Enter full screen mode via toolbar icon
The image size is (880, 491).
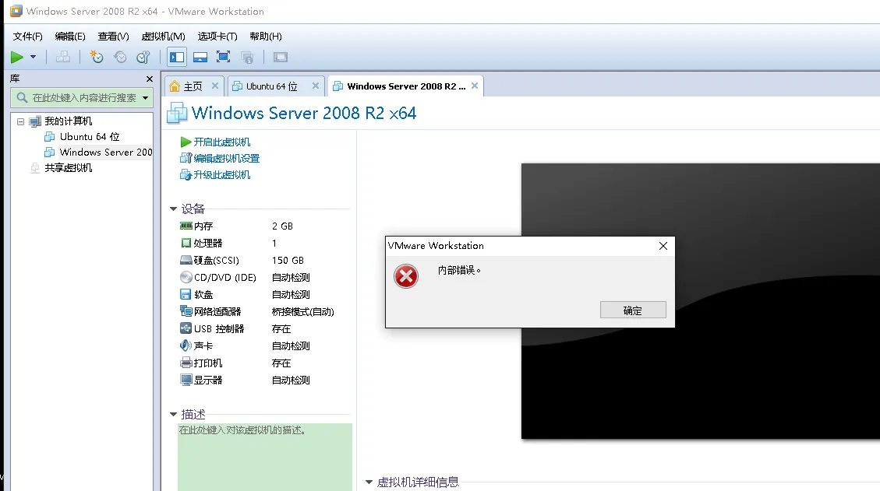224,57
